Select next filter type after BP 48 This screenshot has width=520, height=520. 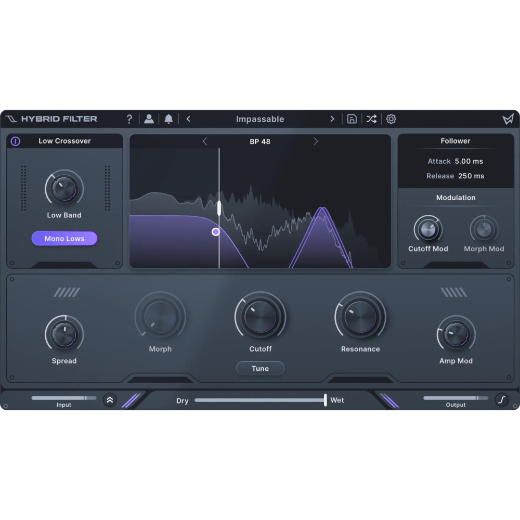pyautogui.click(x=316, y=141)
